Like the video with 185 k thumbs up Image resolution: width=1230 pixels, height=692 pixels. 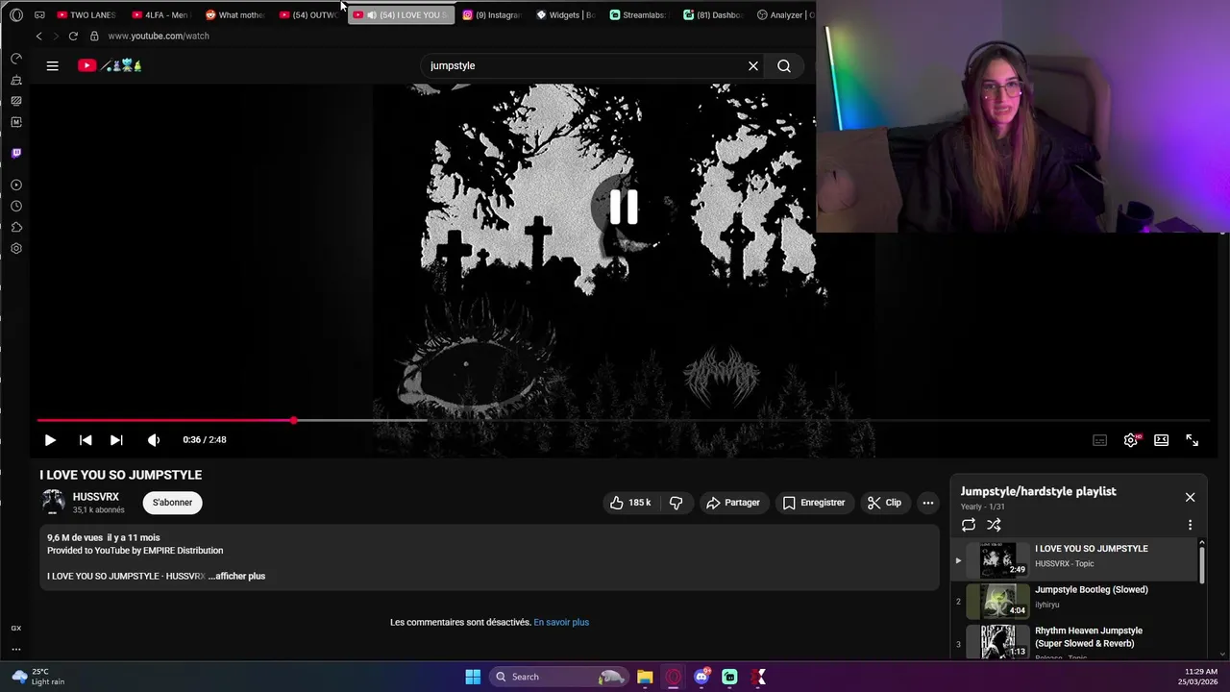point(630,503)
